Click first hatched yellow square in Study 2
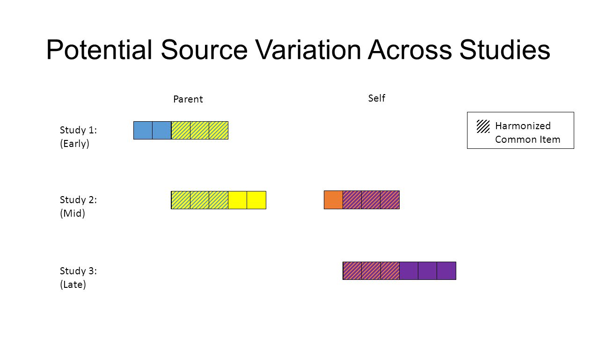 point(181,200)
